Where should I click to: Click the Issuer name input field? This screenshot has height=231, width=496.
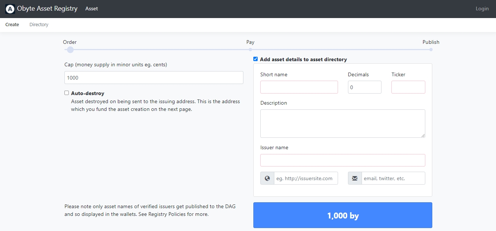coord(342,160)
